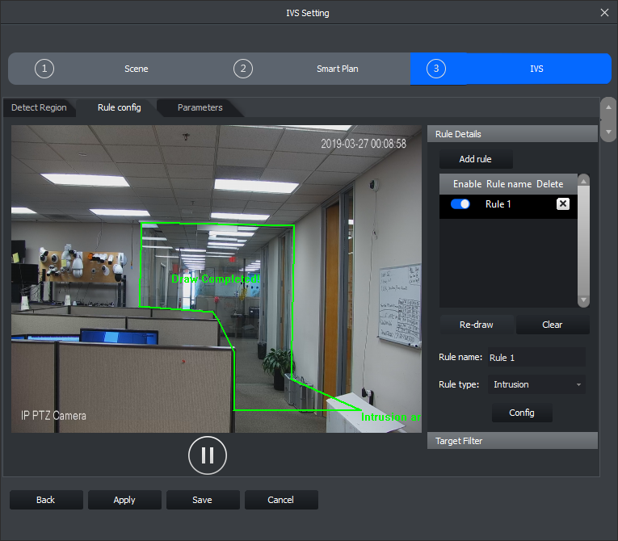Expand the Target Filter section
Image resolution: width=618 pixels, height=541 pixels.
click(x=512, y=441)
